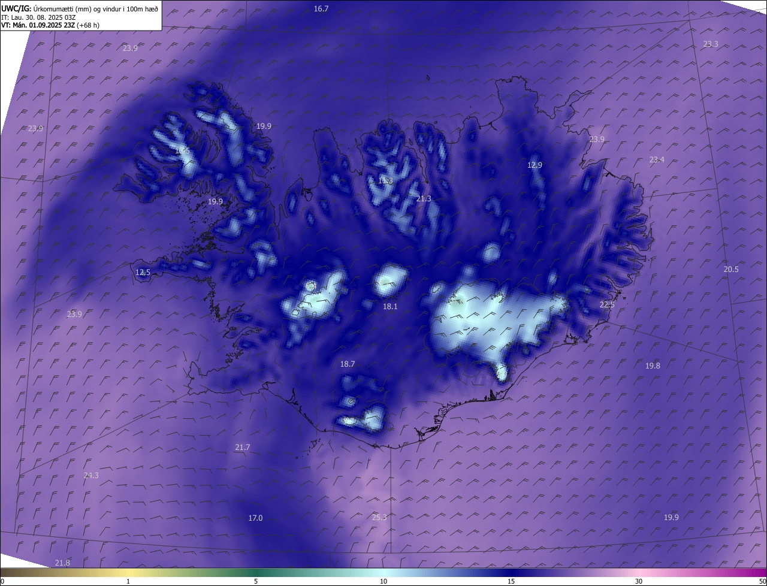Viewport: 767px width, 586px height.
Task: Click the 16.5 value over the Westfjords
Action: click(182, 151)
